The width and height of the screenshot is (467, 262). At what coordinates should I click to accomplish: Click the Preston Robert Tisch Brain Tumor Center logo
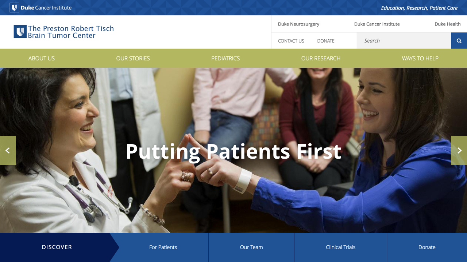tap(64, 32)
